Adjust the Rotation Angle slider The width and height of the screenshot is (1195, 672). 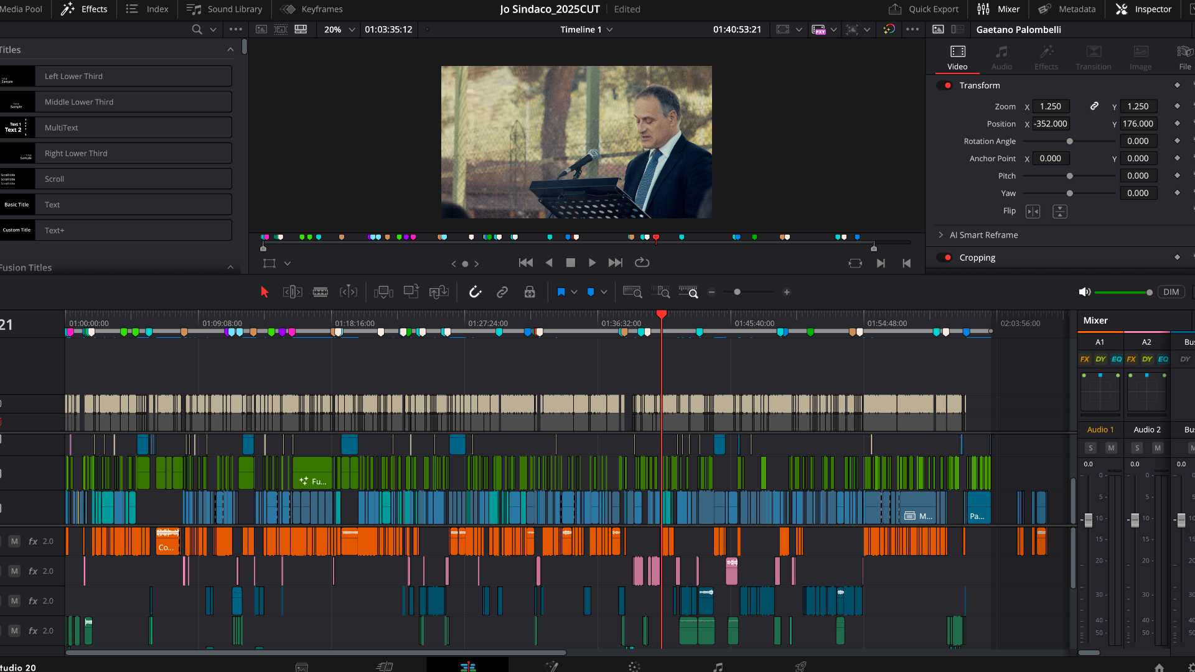1069,141
